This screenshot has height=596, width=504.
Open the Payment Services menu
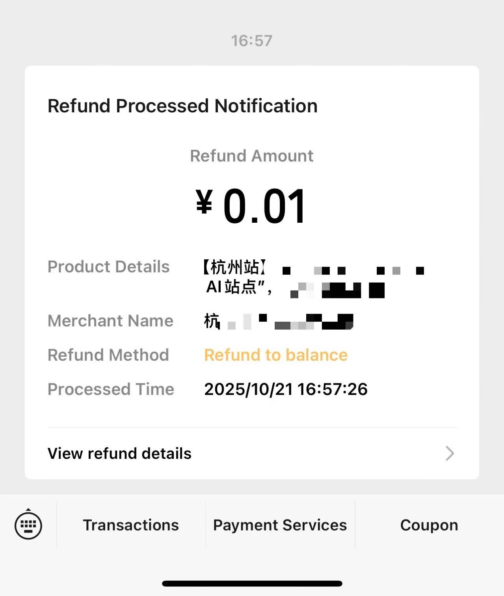[x=280, y=525]
